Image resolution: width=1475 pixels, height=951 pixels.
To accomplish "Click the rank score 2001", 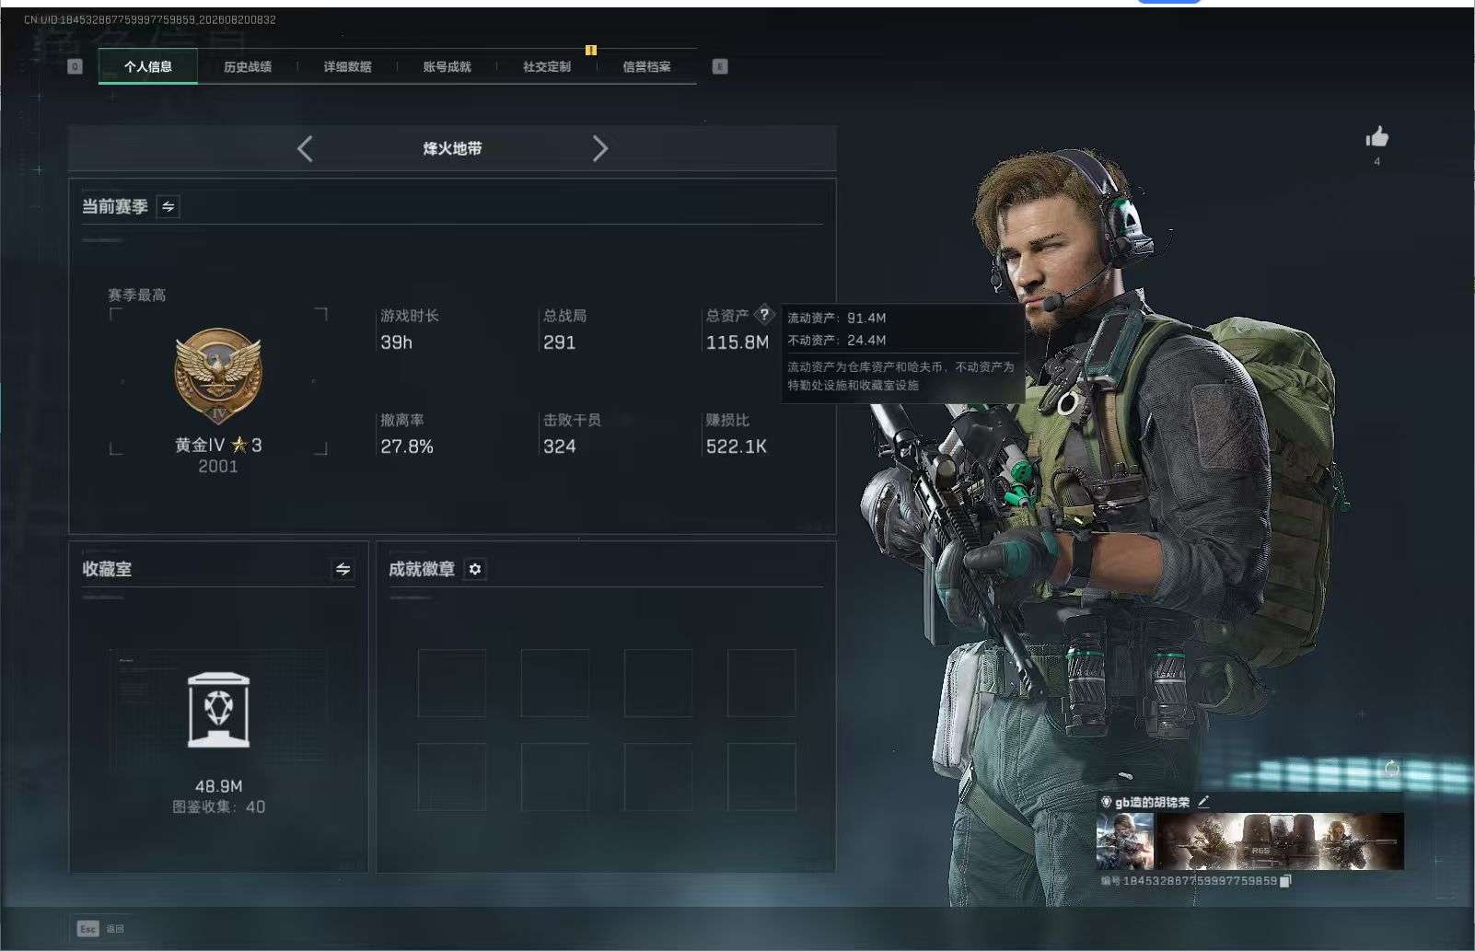I will tap(218, 467).
